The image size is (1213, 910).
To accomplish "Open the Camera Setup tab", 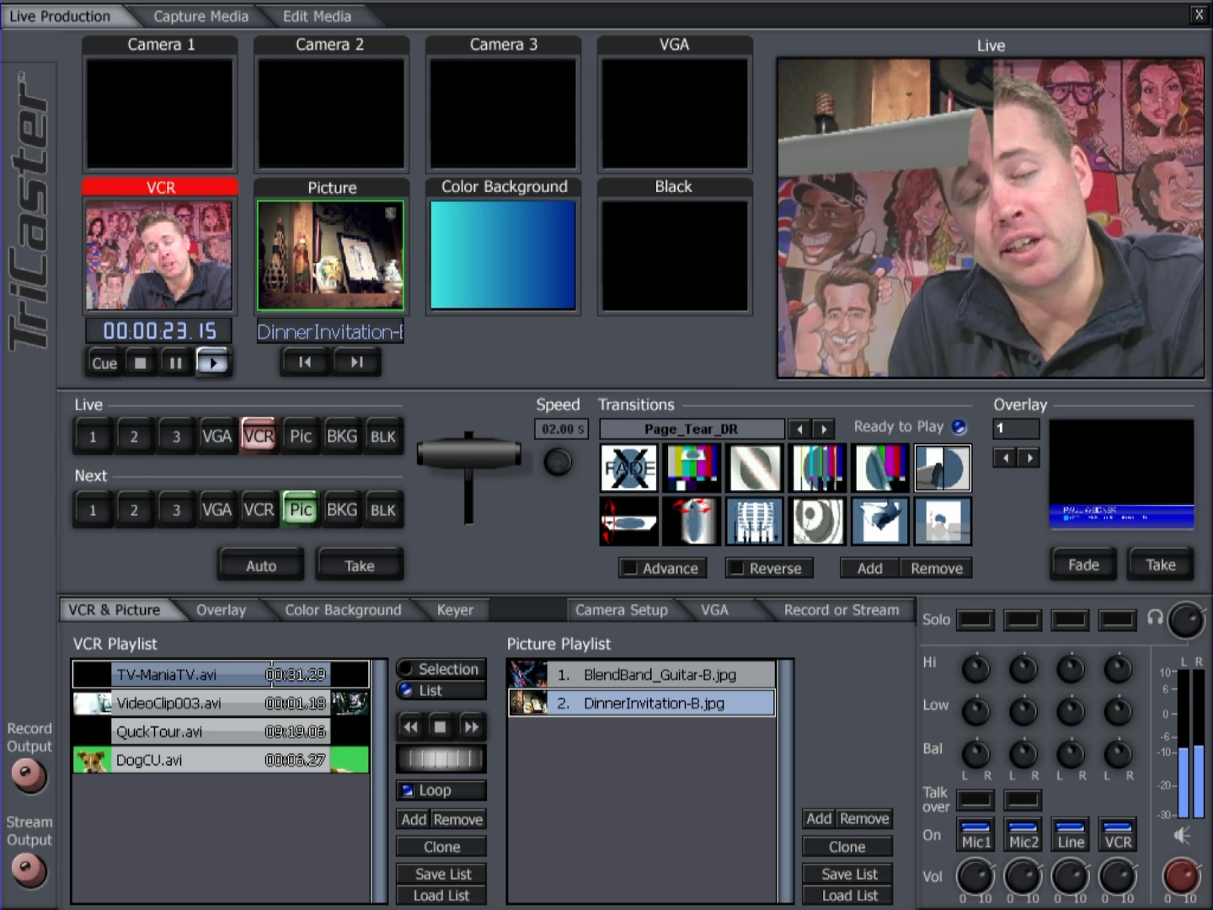I will click(621, 609).
